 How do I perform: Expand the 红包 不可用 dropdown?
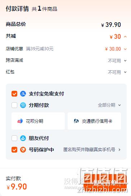coord(125,72)
